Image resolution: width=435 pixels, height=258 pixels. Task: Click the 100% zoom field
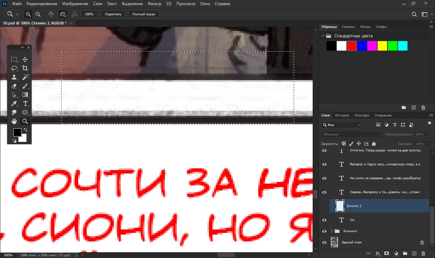pyautogui.click(x=89, y=14)
